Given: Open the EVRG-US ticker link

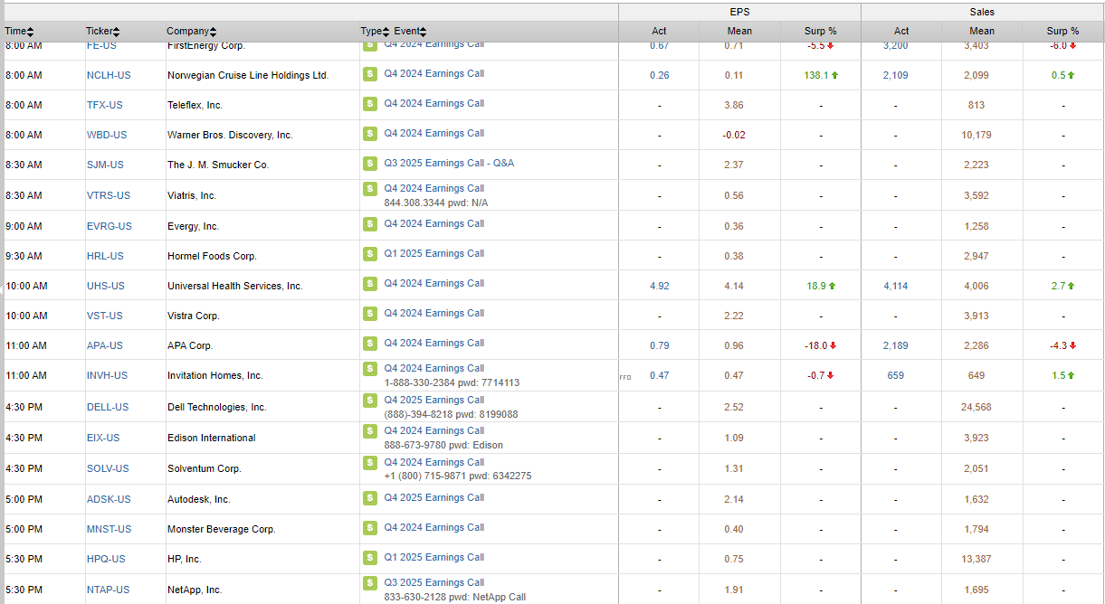Looking at the screenshot, I should pyautogui.click(x=110, y=226).
